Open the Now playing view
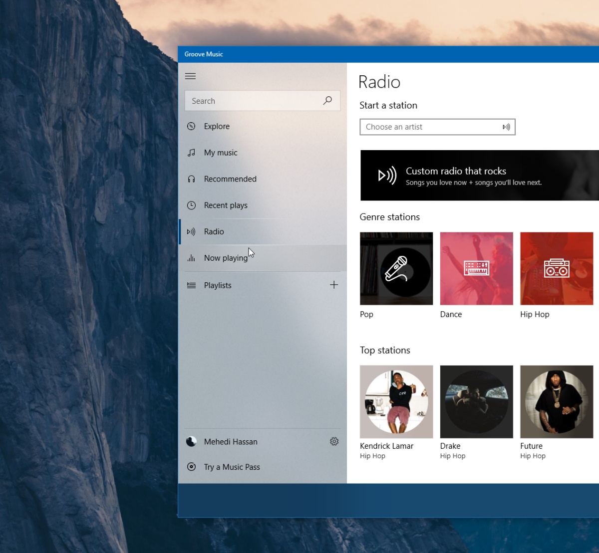This screenshot has height=553, width=599. pyautogui.click(x=226, y=258)
